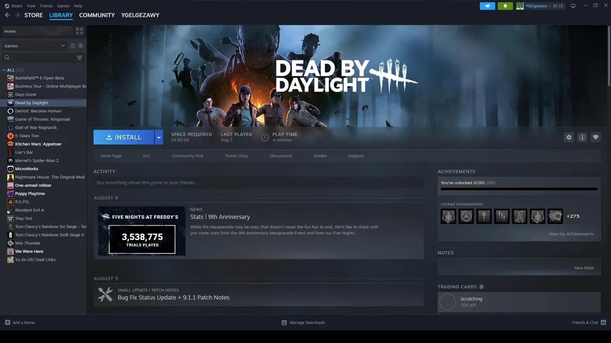Open game settings gear icon
The height and width of the screenshot is (343, 611).
569,137
